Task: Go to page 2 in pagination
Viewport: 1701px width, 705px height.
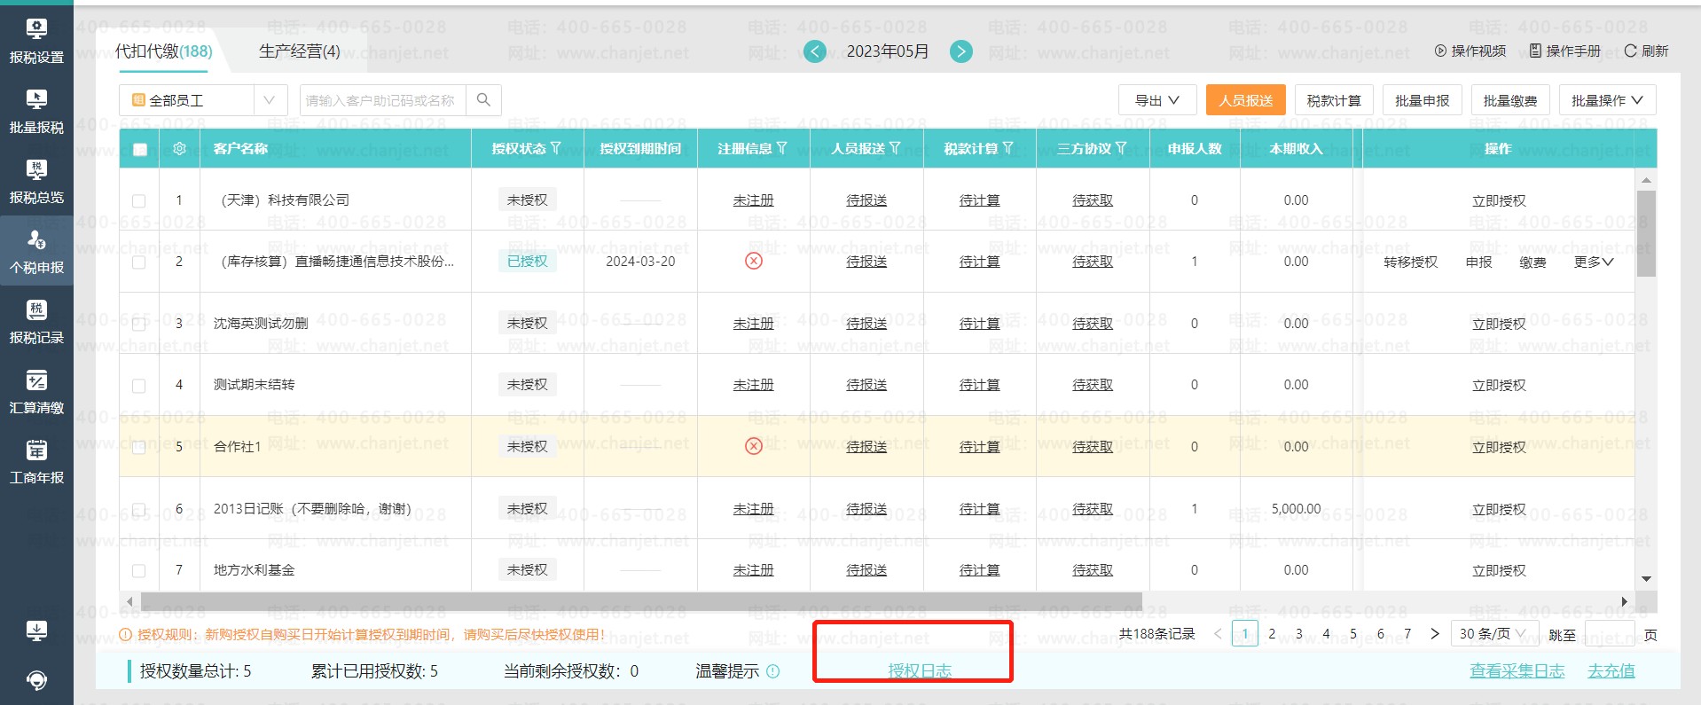Action: (1272, 633)
